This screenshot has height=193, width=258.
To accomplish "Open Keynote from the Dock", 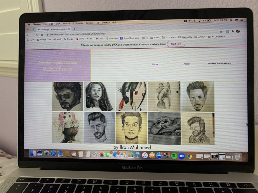I will [138, 155].
